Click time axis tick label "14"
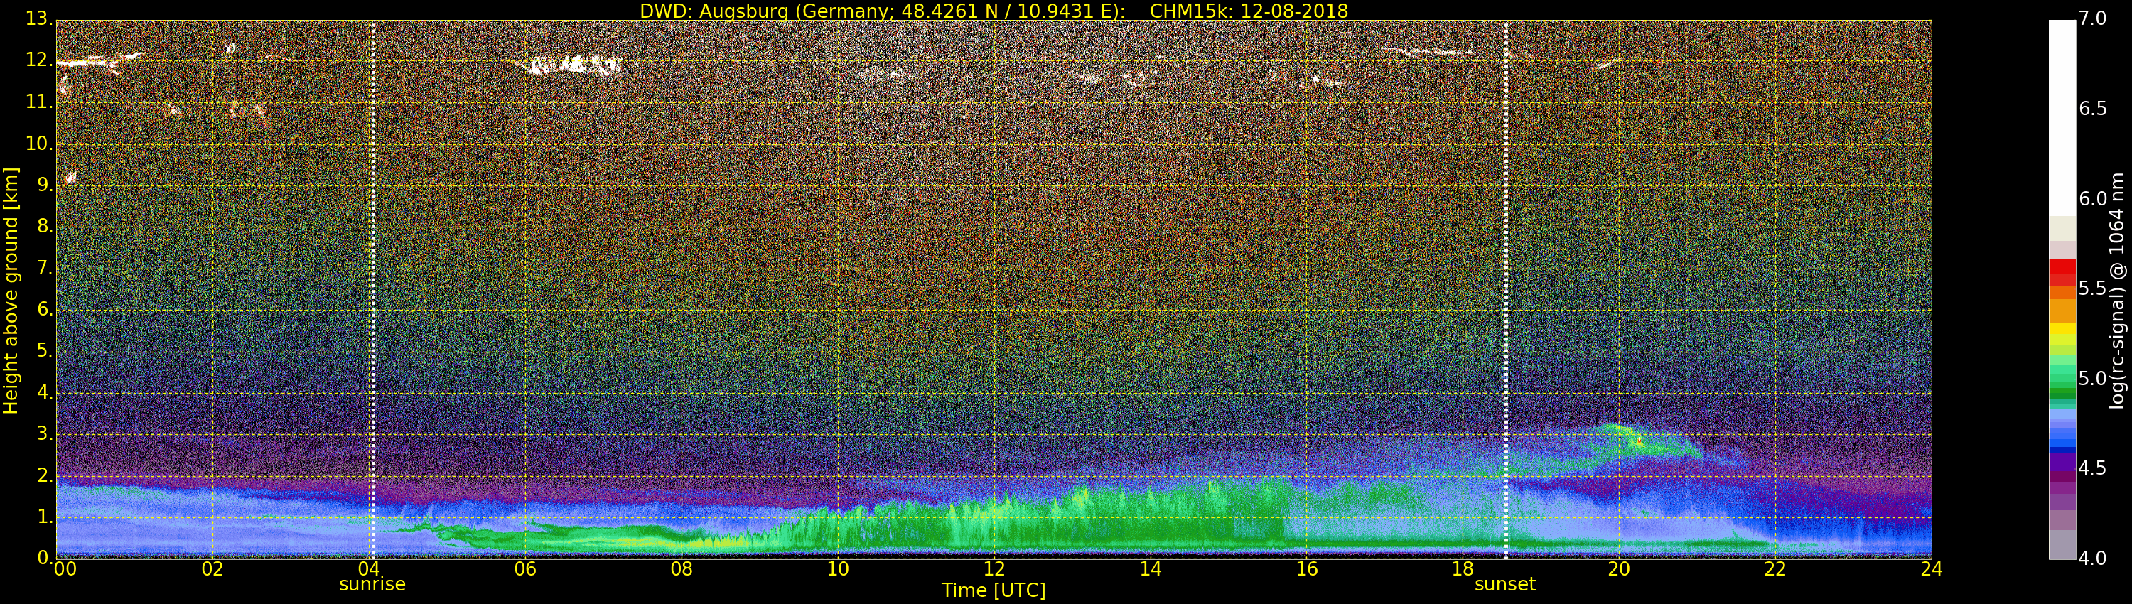Viewport: 2132px width, 604px height. (x=1151, y=568)
